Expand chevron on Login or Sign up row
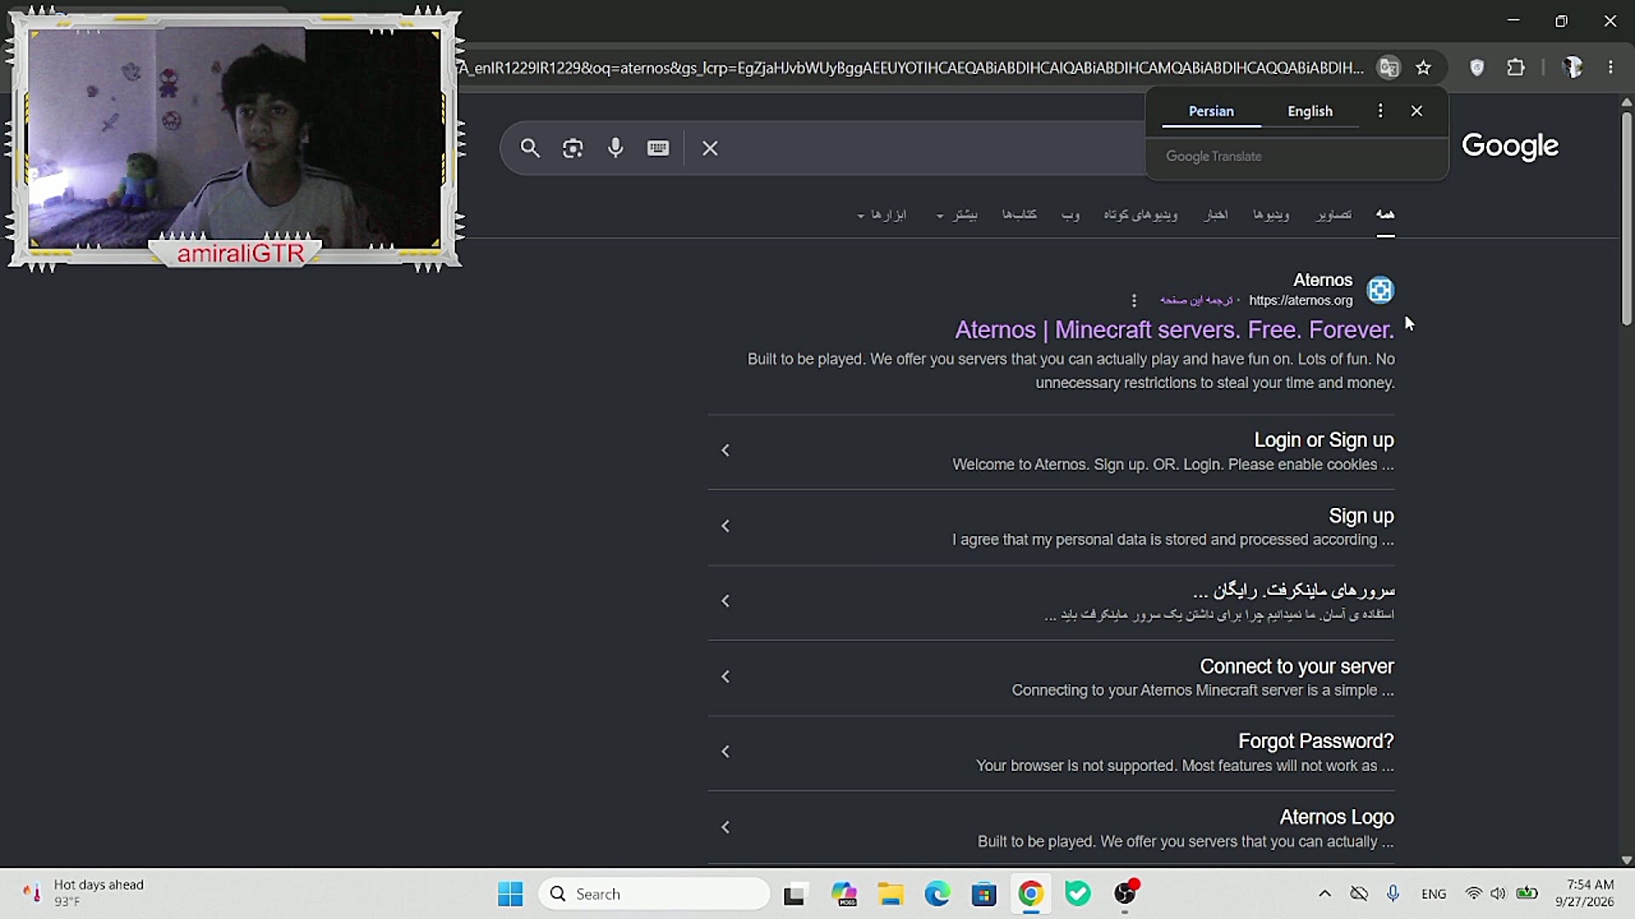The image size is (1635, 919). pos(726,450)
